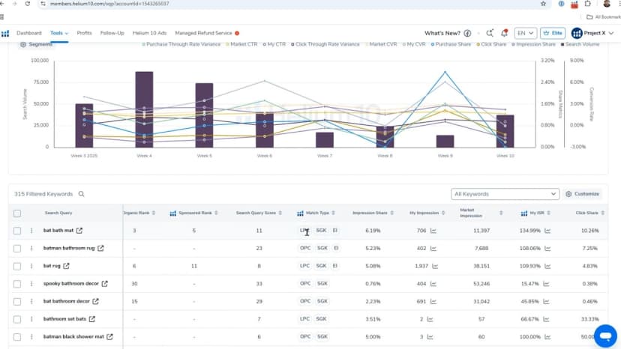Open Helium 10 Ads menu
The height and width of the screenshot is (349, 621).
point(149,33)
